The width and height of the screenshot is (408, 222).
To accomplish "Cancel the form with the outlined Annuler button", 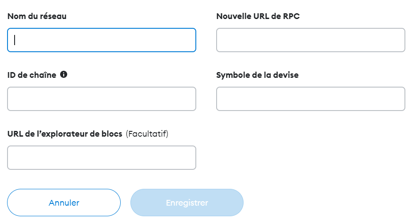I will pos(64,203).
